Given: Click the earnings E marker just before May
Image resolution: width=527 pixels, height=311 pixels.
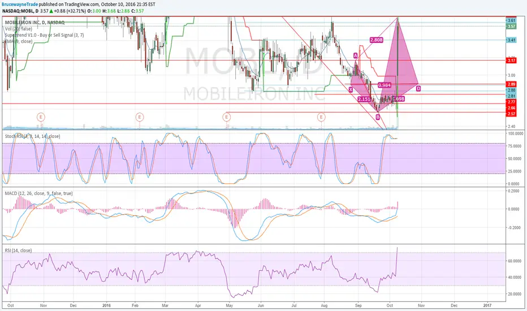Looking at the screenshot, I should click(227, 117).
